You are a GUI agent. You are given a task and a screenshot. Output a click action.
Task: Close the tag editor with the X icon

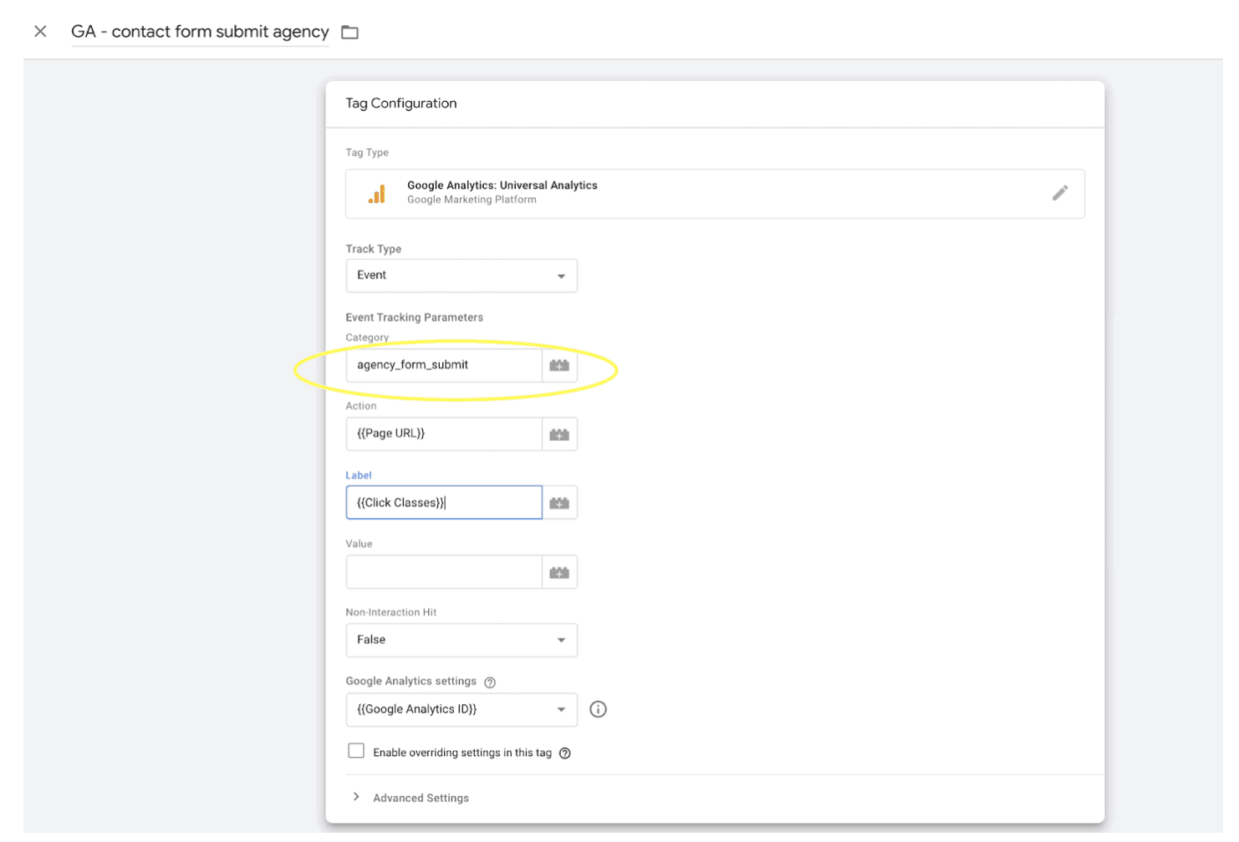coord(40,32)
